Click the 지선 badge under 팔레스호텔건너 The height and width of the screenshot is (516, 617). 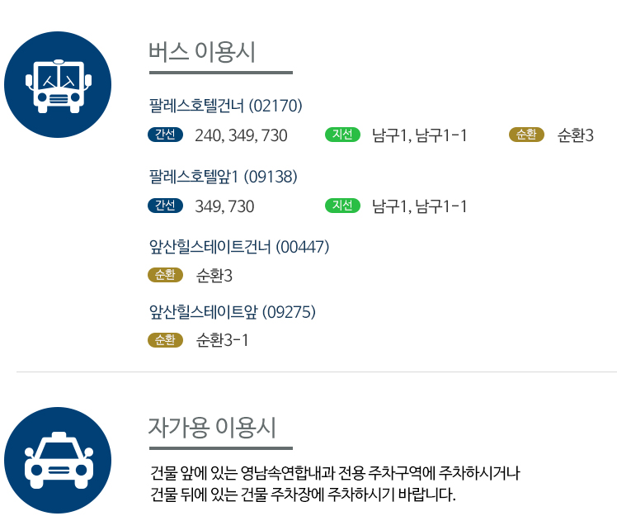pyautogui.click(x=342, y=135)
